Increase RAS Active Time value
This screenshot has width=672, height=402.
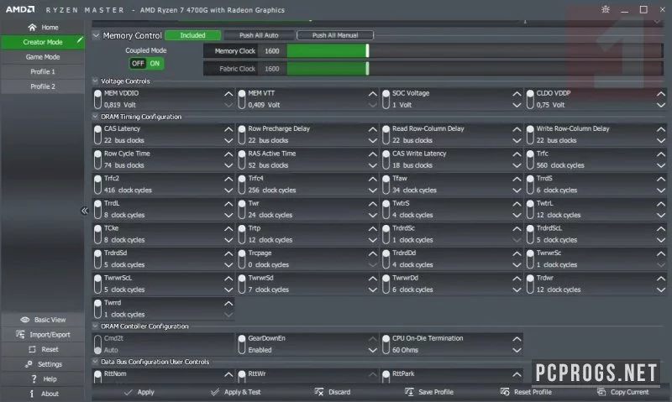(372, 154)
